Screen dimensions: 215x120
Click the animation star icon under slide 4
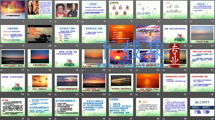click(x=82, y=22)
